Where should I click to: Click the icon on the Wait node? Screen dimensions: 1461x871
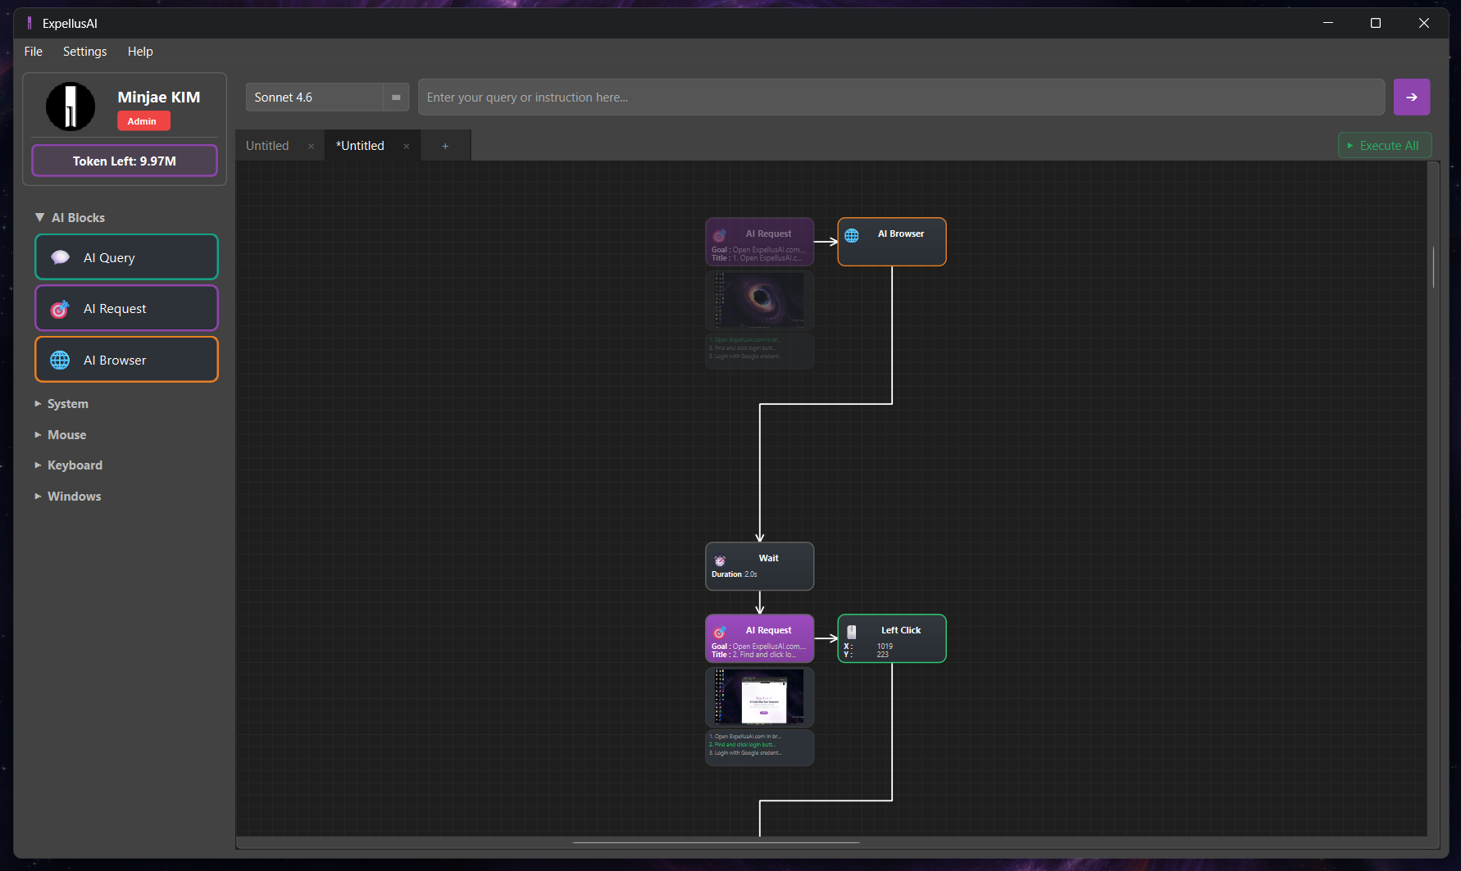[720, 560]
